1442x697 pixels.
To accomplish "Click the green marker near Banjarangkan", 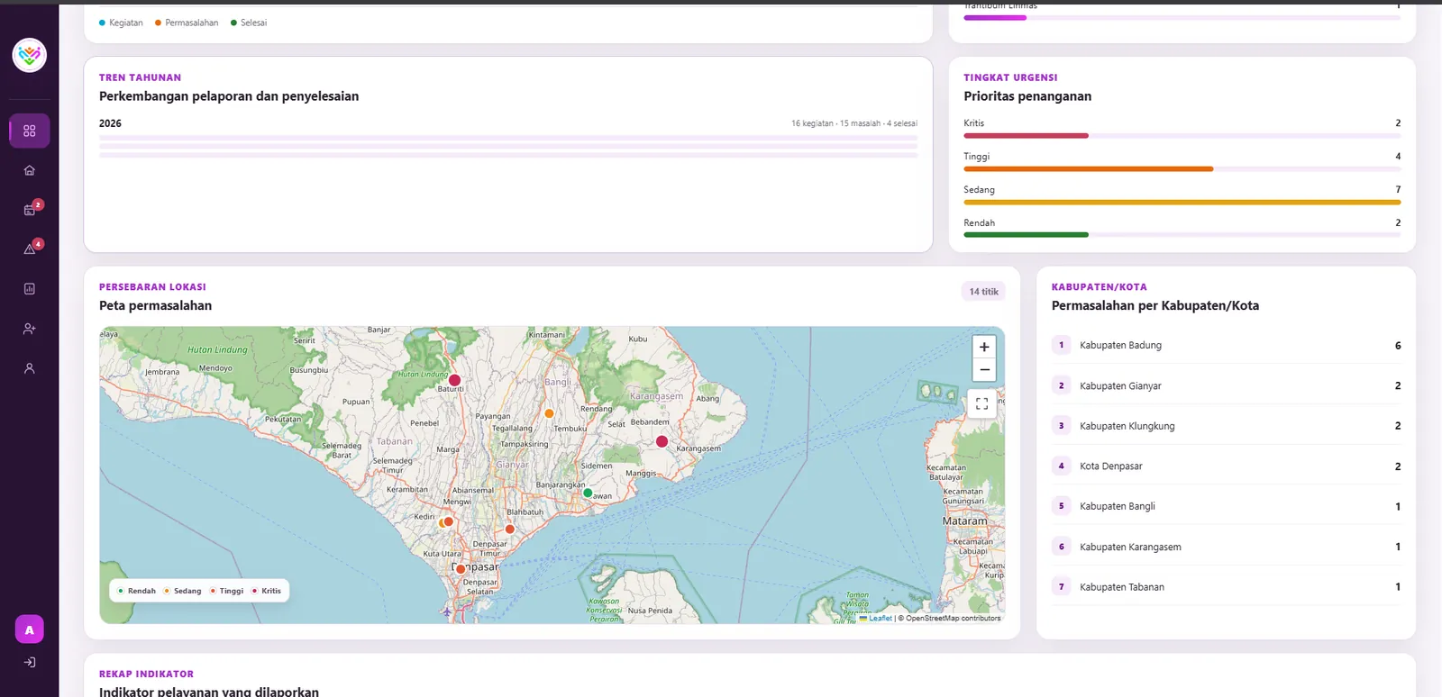I will click(588, 493).
